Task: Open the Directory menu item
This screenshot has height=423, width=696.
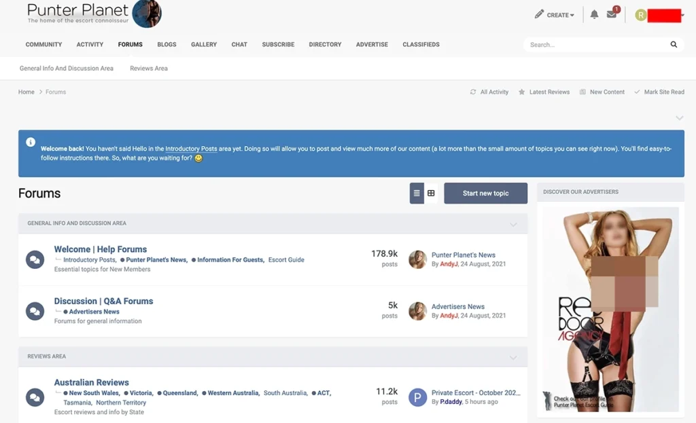Action: pos(325,44)
